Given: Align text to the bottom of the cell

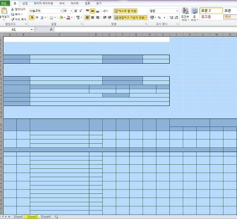Looking at the screenshot, I should [98, 11].
